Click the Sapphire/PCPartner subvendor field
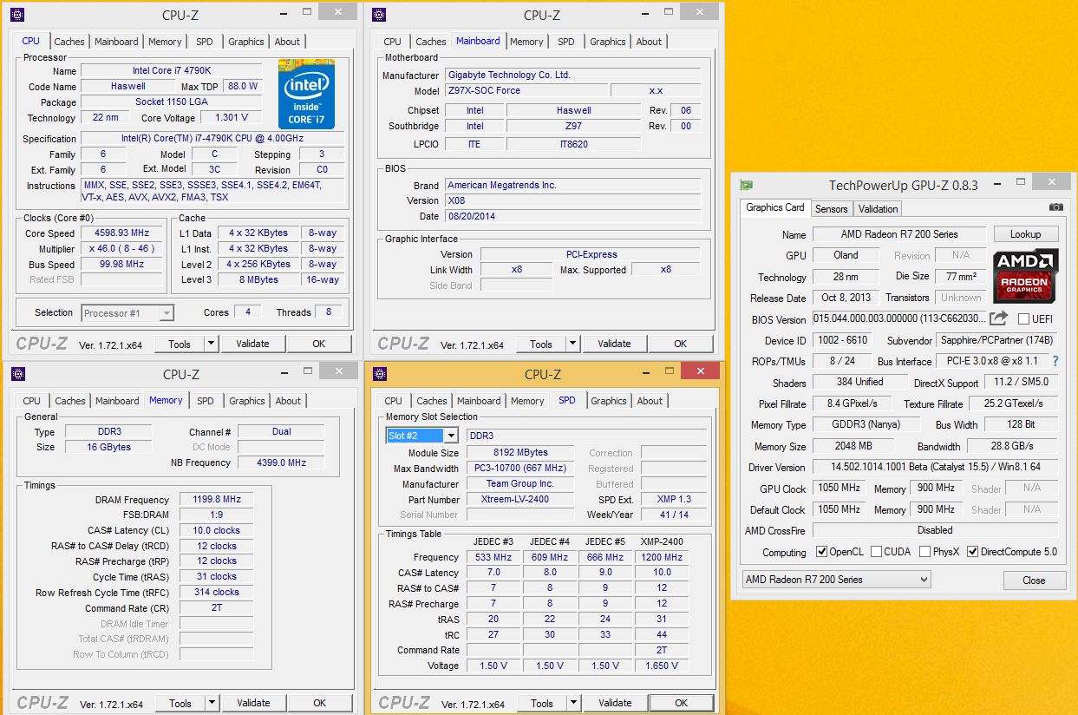This screenshot has height=715, width=1078. pyautogui.click(x=997, y=341)
